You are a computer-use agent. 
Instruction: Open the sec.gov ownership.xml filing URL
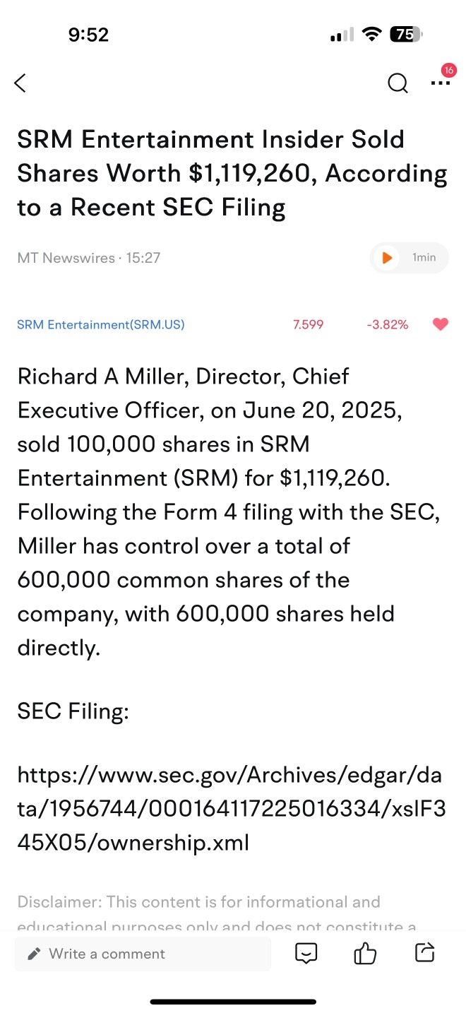[232, 809]
